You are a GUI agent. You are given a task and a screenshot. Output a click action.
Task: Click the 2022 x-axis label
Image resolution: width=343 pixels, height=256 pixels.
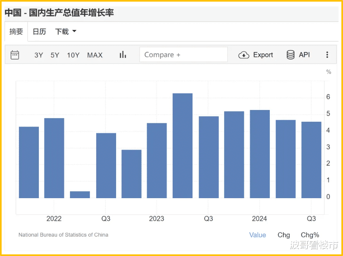pos(54,218)
